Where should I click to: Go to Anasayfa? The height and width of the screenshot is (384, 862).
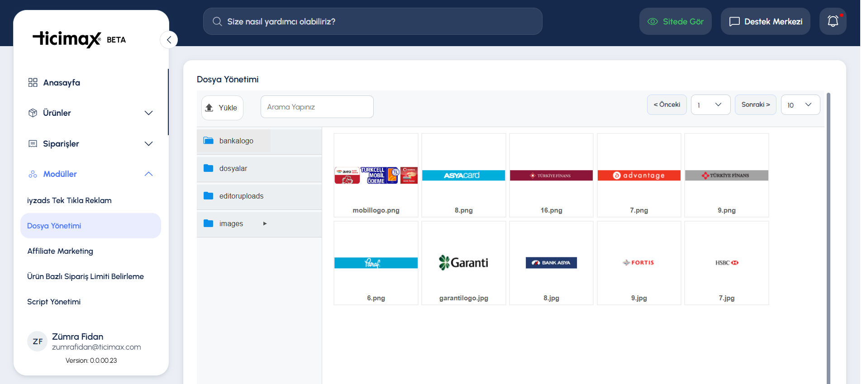pos(62,82)
